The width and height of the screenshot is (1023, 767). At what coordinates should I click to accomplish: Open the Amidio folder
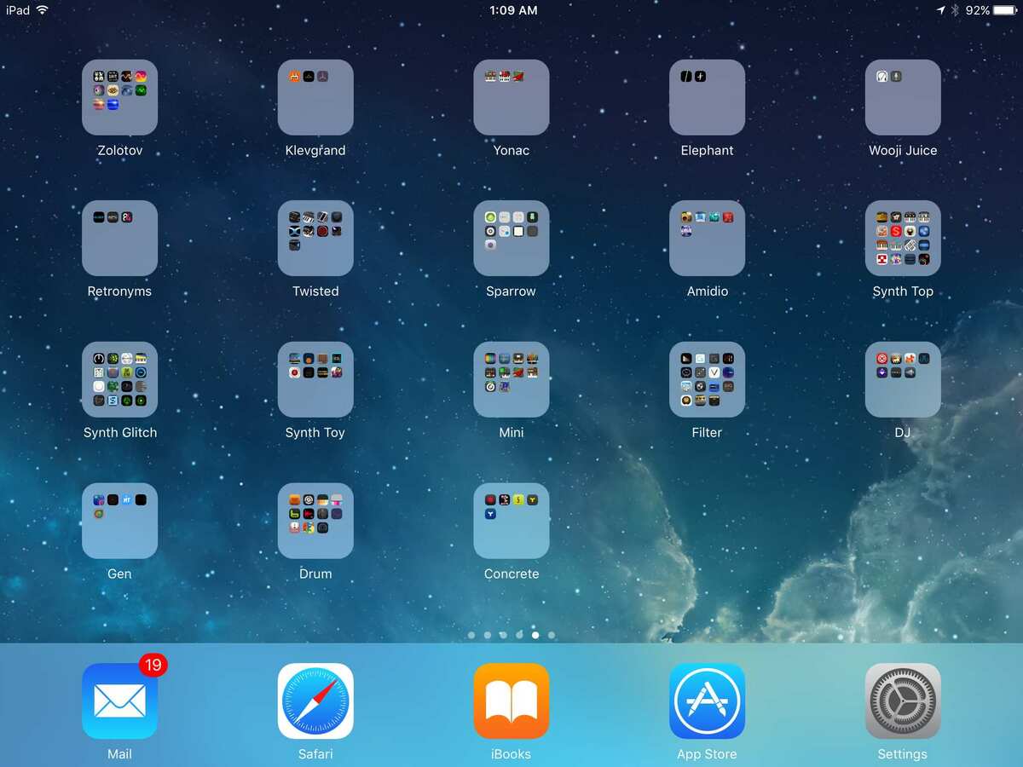pos(707,239)
